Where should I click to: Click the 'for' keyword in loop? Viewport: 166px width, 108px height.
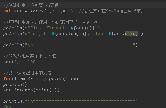pos(7,79)
